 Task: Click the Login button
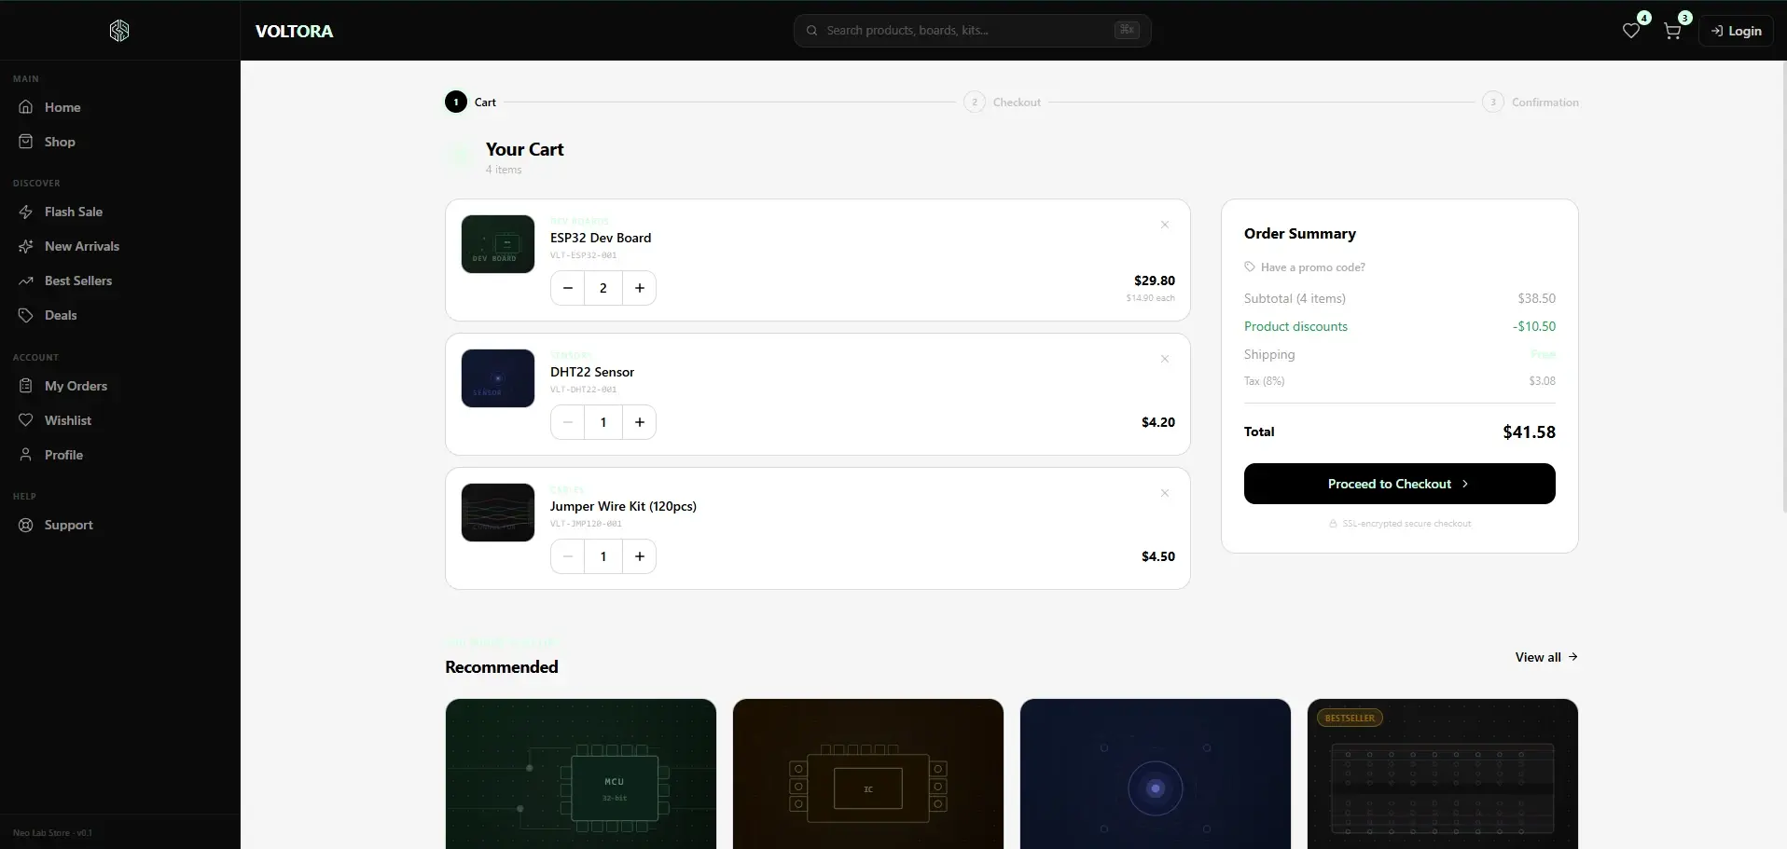pyautogui.click(x=1736, y=31)
